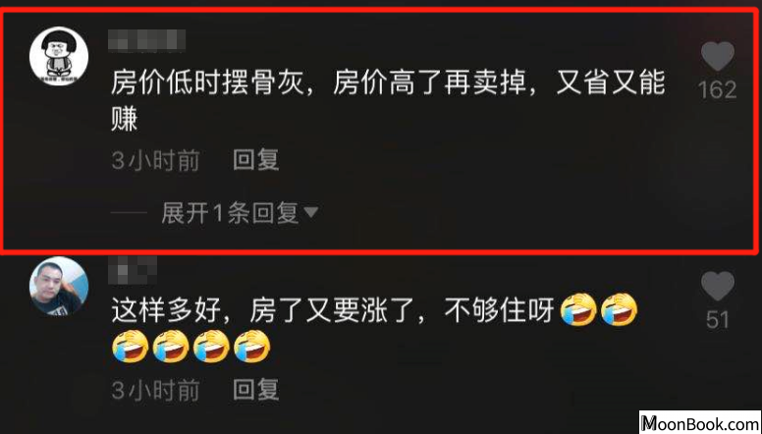The width and height of the screenshot is (762, 434).
Task: Click the laughing emojis row under 这样多好
Action: point(190,347)
